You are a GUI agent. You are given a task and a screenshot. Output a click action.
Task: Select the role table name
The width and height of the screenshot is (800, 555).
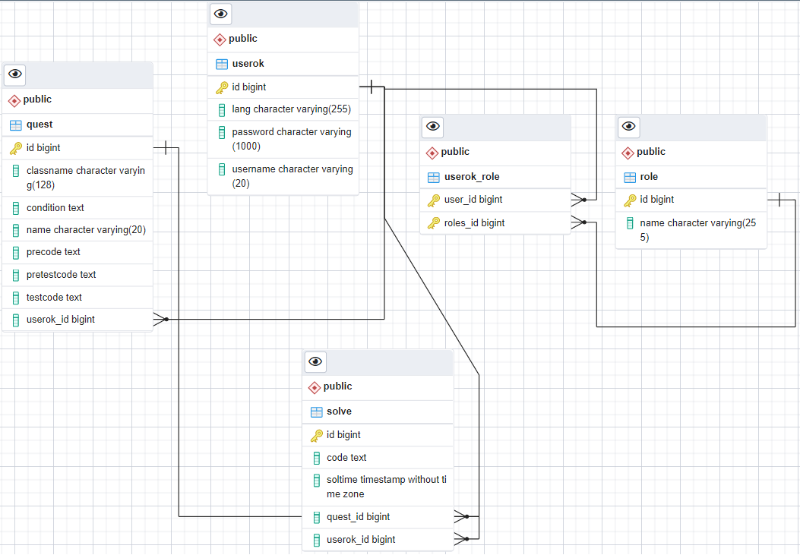point(649,177)
